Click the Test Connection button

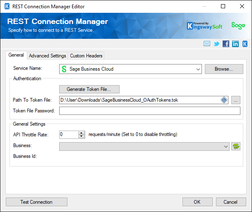36,202
